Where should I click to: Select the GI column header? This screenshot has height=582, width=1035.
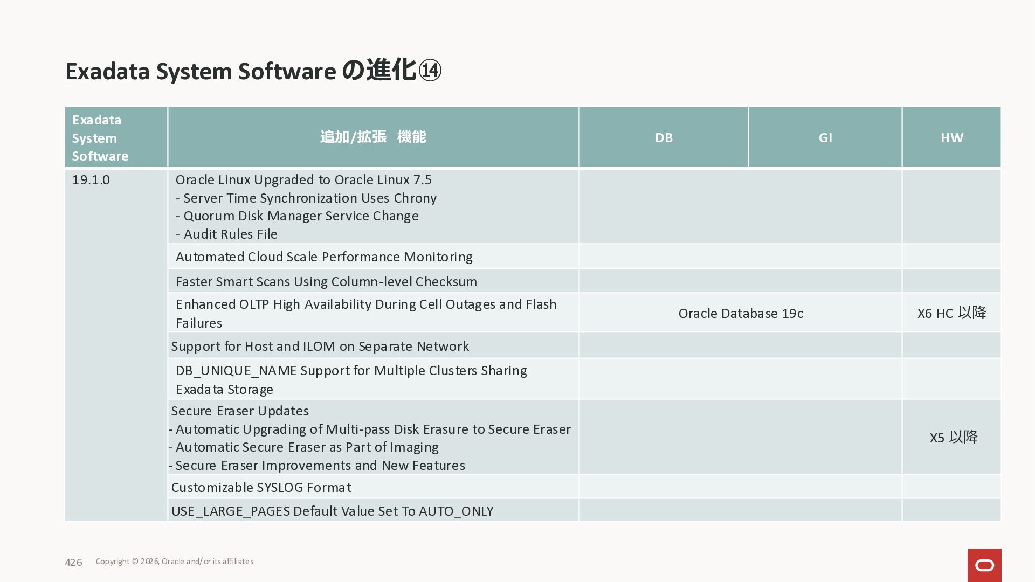(825, 138)
